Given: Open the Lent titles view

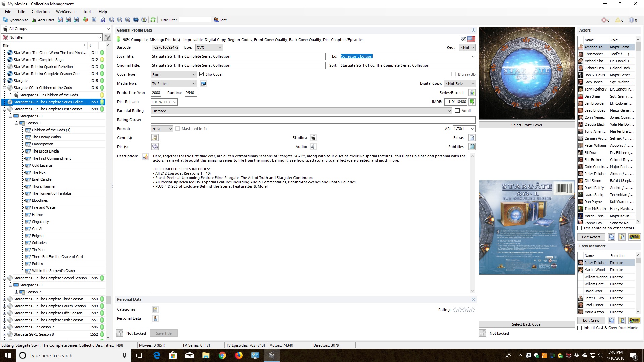Looking at the screenshot, I should [x=220, y=20].
